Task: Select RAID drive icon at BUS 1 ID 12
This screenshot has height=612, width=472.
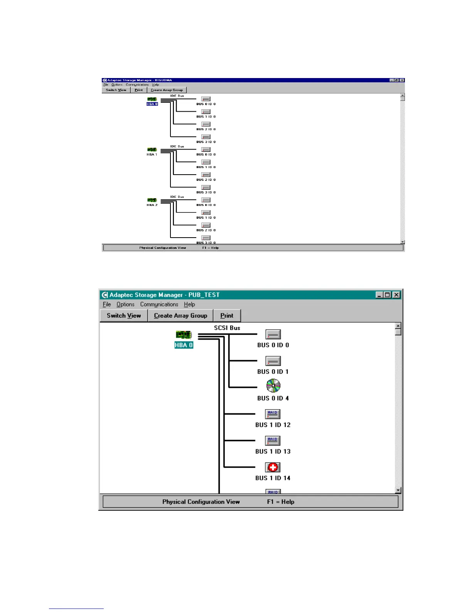Action: [273, 414]
